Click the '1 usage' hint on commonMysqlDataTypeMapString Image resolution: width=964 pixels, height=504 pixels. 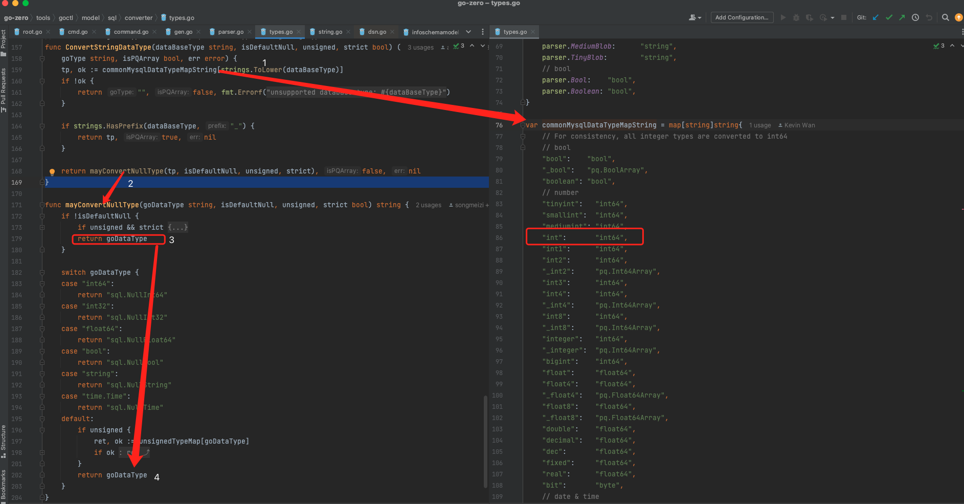pos(760,125)
